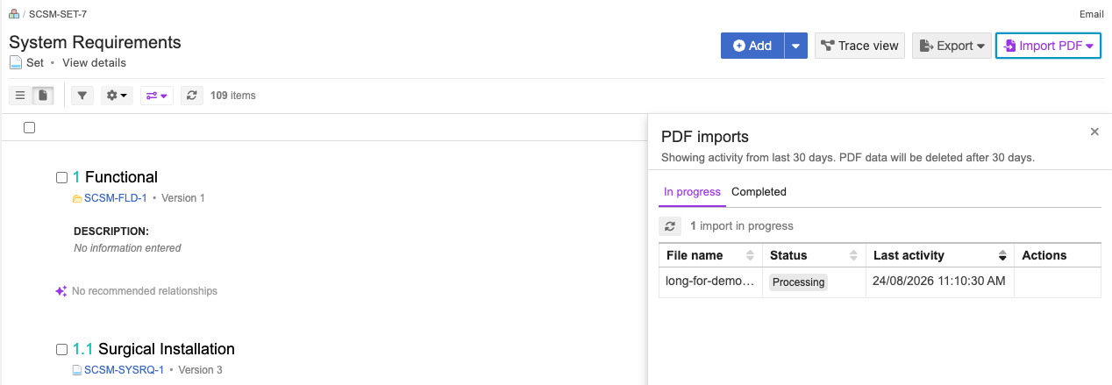The image size is (1112, 385).
Task: Click the sparkle recommended relationships icon
Action: tap(61, 291)
